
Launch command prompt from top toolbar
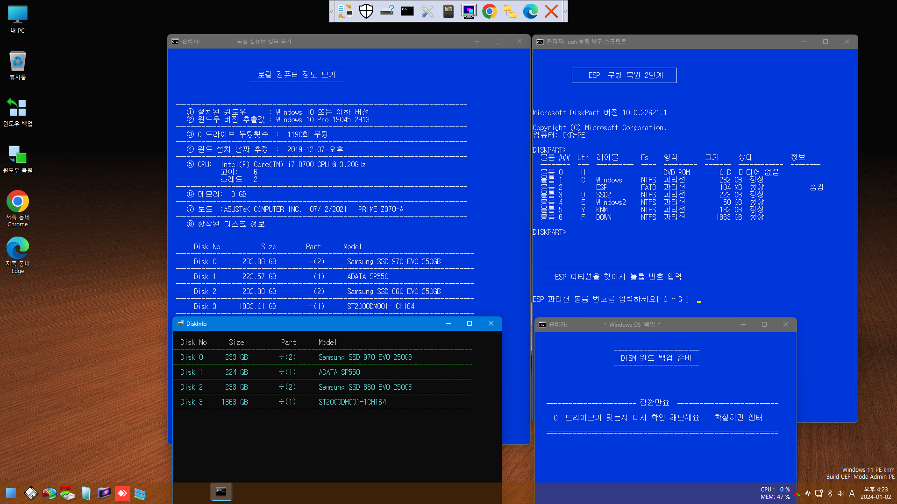click(x=407, y=11)
